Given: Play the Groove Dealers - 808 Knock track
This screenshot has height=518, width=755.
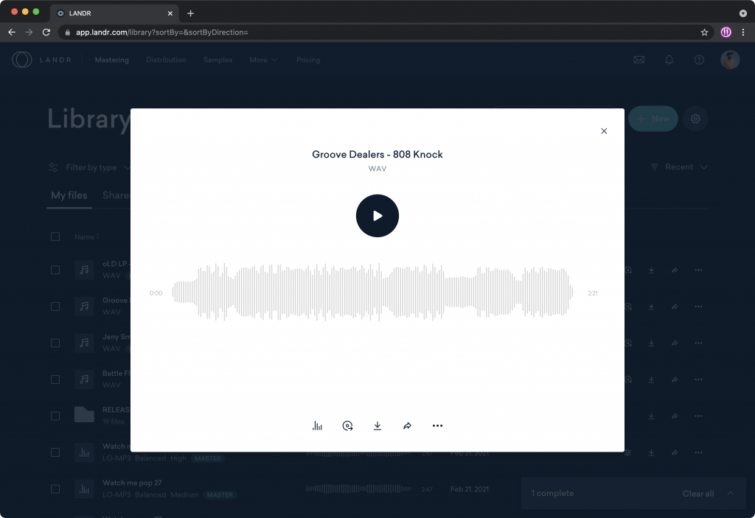Looking at the screenshot, I should 377,216.
